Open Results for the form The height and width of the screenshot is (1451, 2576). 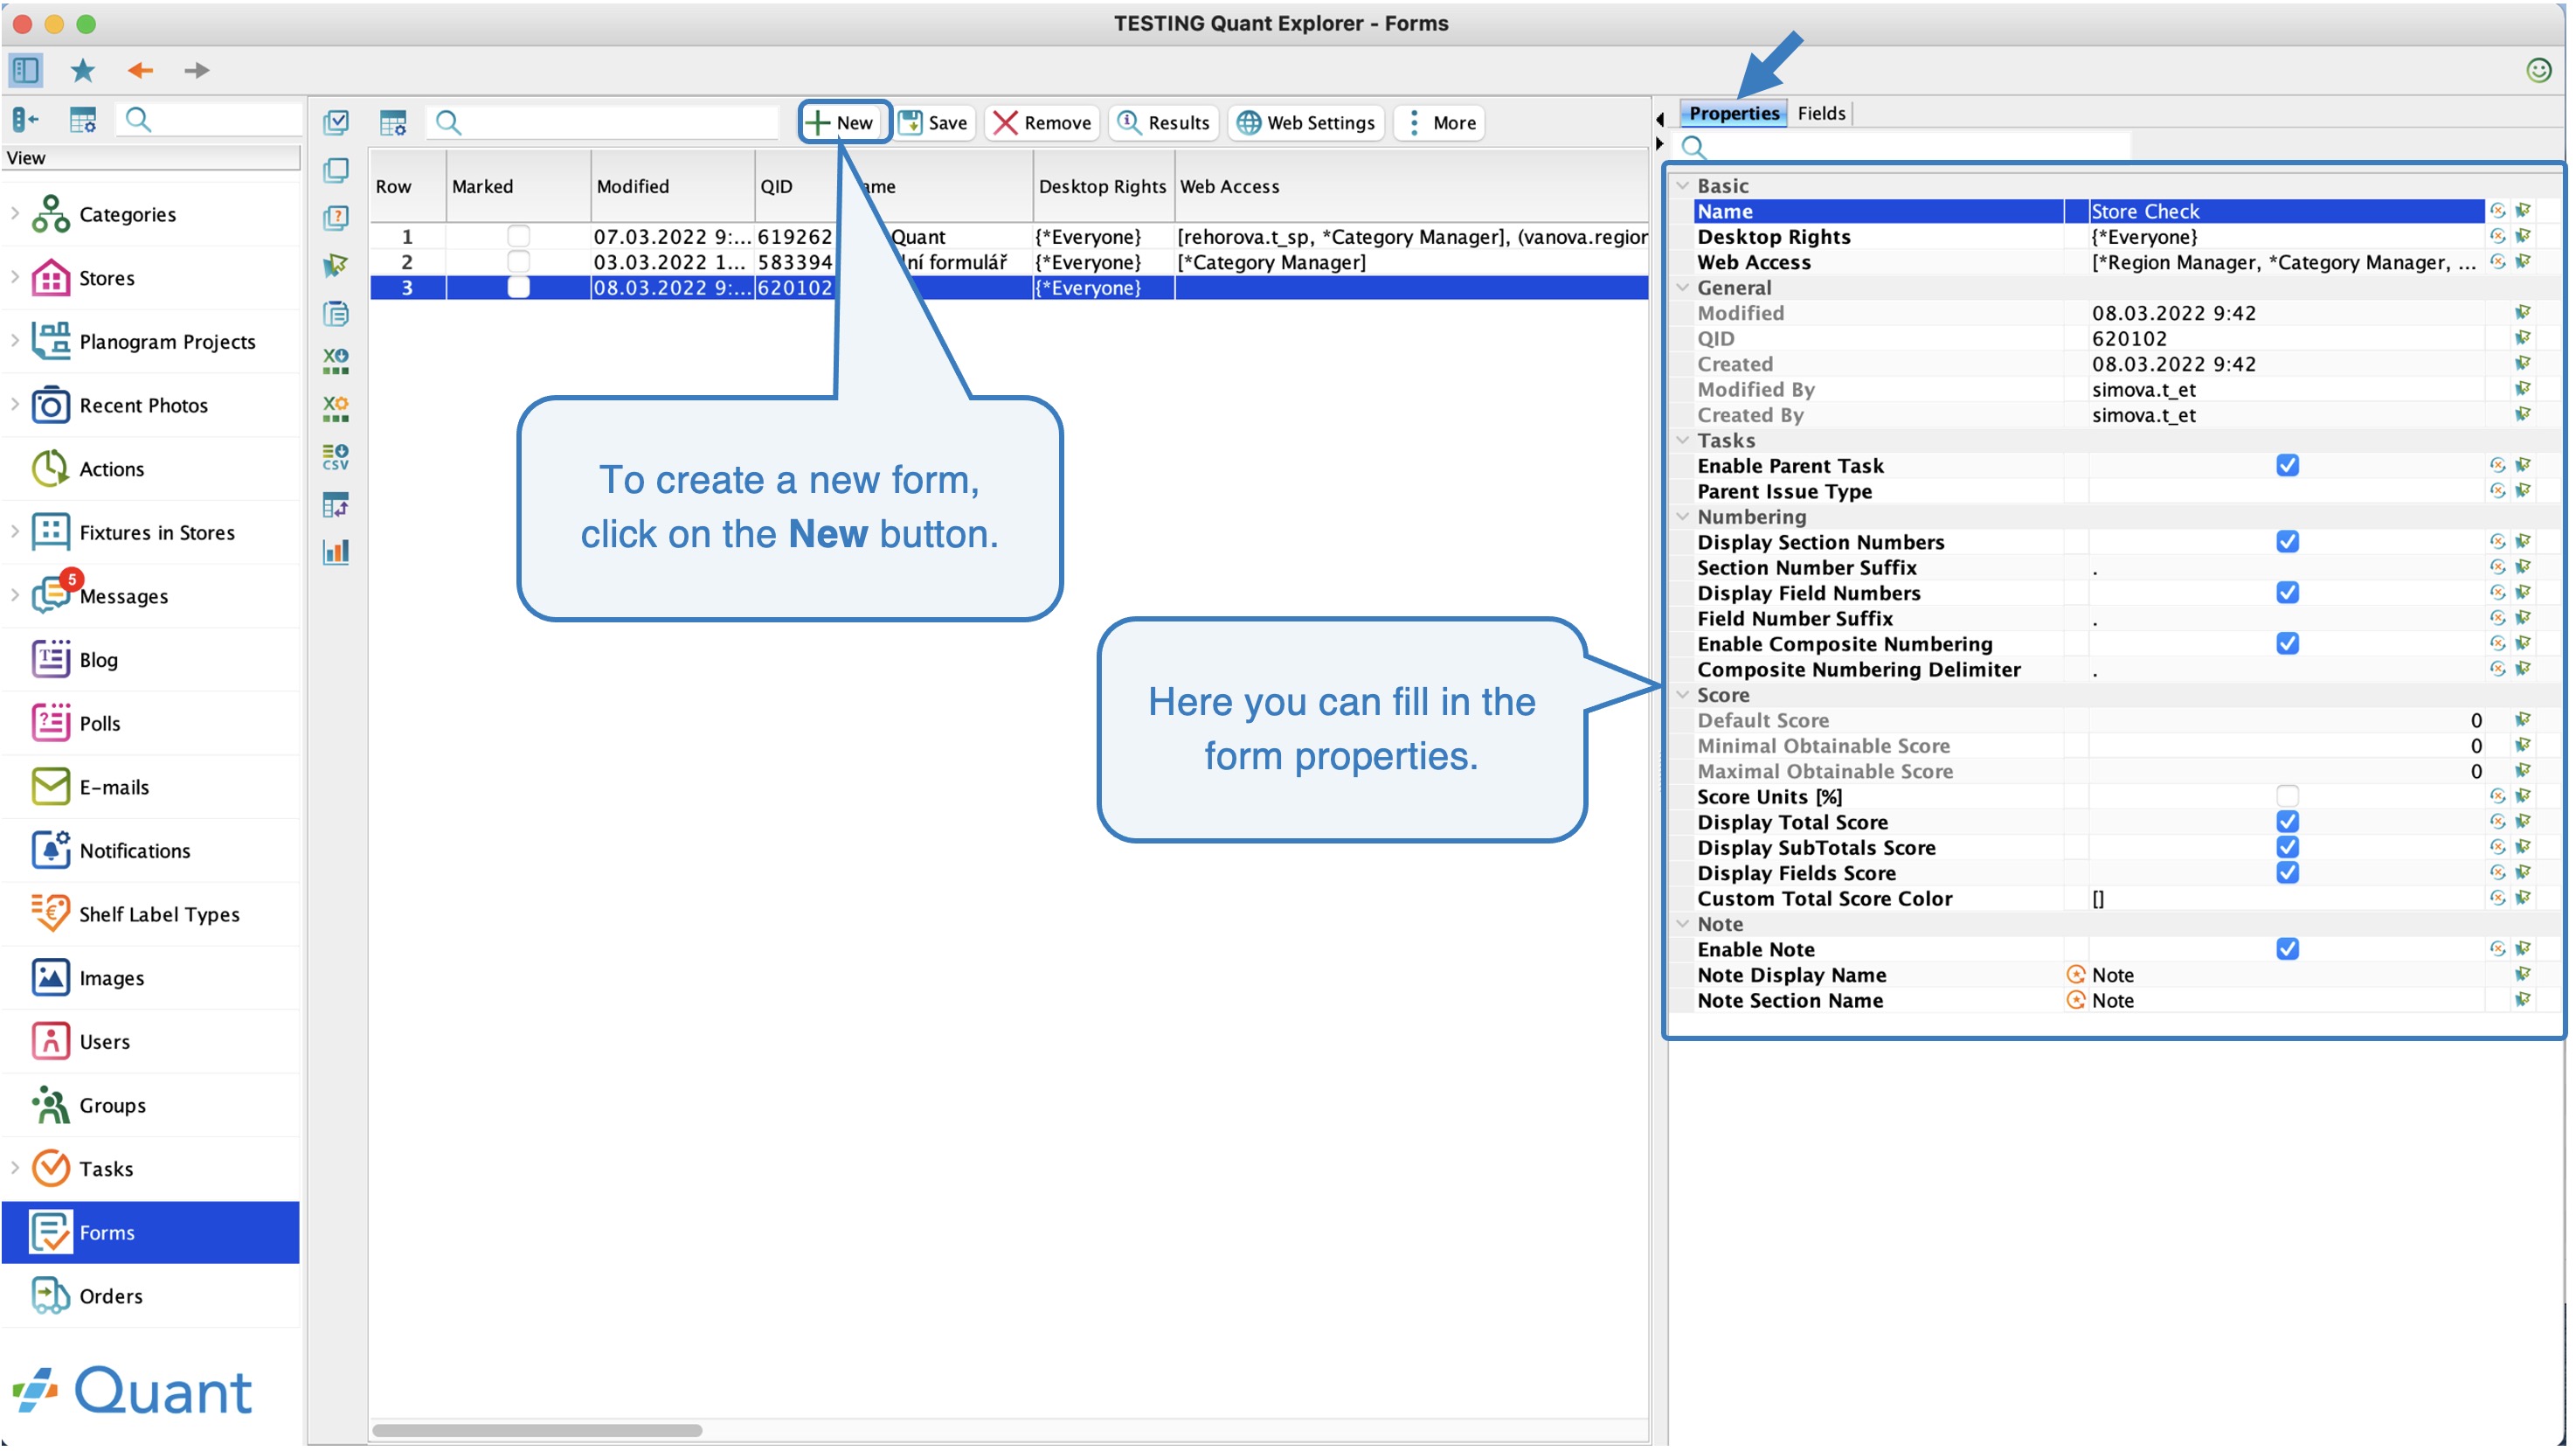point(1163,123)
